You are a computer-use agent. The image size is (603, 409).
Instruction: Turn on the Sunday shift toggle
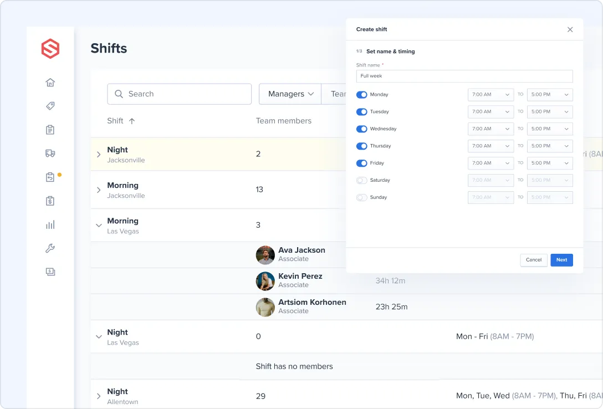(361, 197)
